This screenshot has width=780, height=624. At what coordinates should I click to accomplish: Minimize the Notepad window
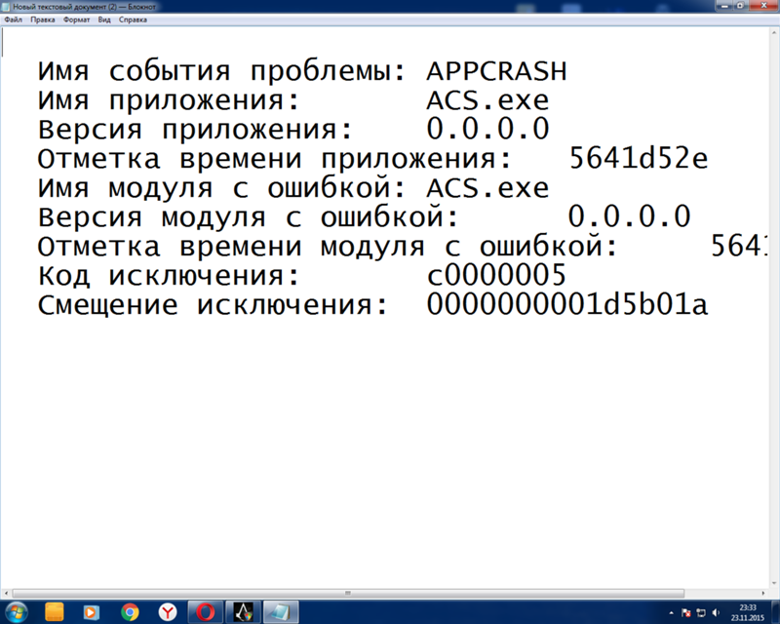(724, 6)
